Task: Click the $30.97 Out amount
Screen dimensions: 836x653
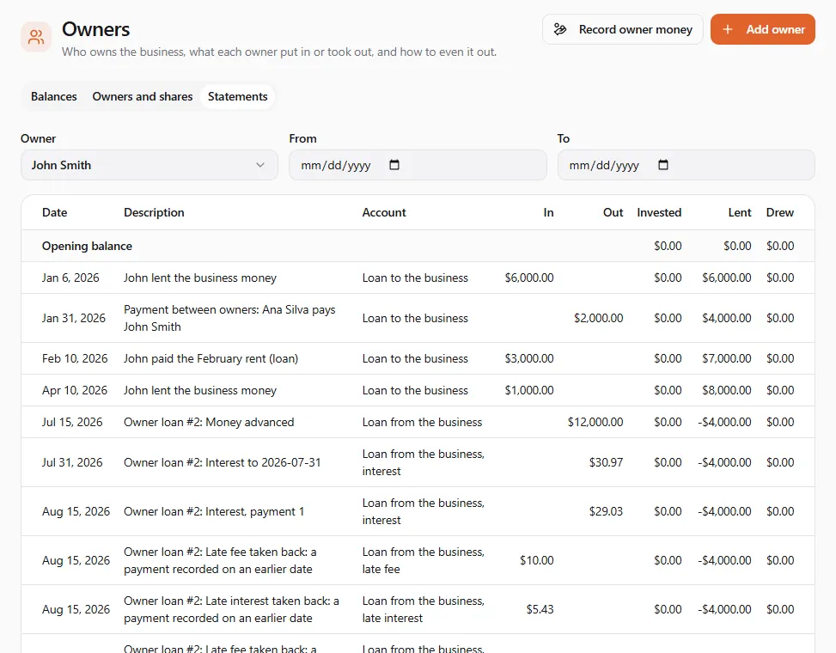Action: [x=607, y=463]
